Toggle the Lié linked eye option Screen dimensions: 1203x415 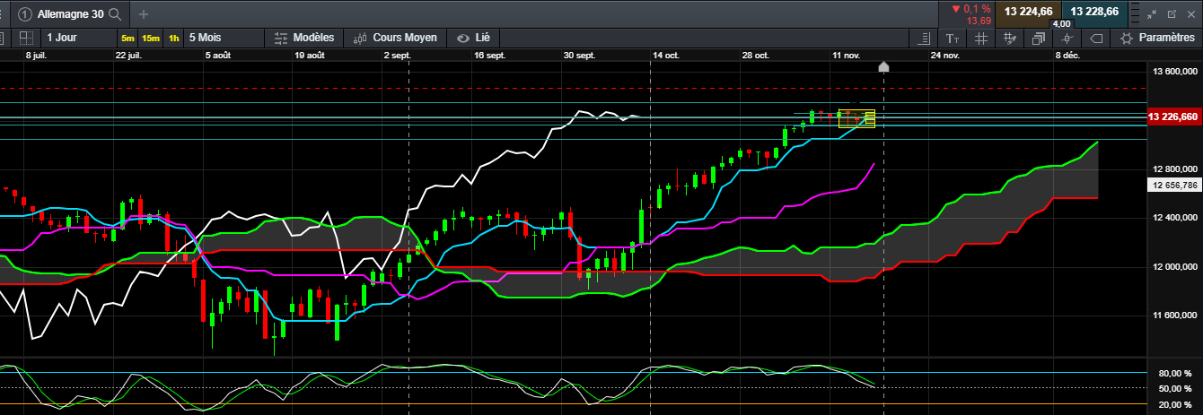click(474, 38)
